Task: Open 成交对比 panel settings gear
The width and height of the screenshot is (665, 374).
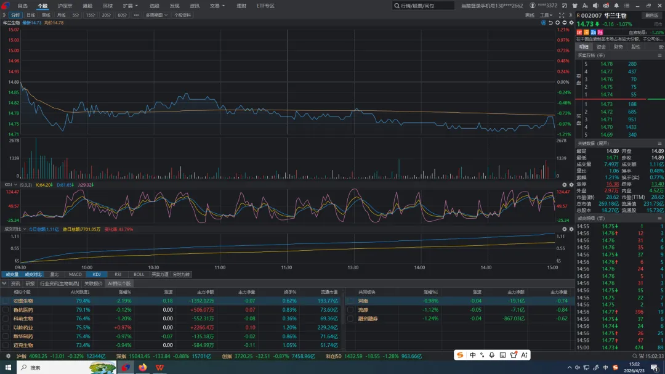Action: (x=571, y=229)
